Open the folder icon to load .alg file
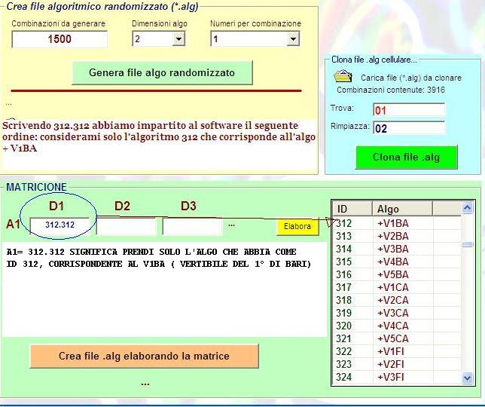The height and width of the screenshot is (407, 485). coord(343,76)
